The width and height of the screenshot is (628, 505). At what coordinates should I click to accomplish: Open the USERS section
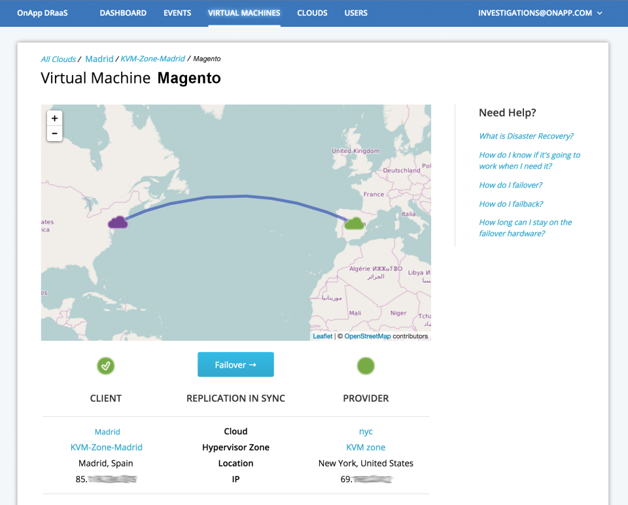tap(356, 12)
